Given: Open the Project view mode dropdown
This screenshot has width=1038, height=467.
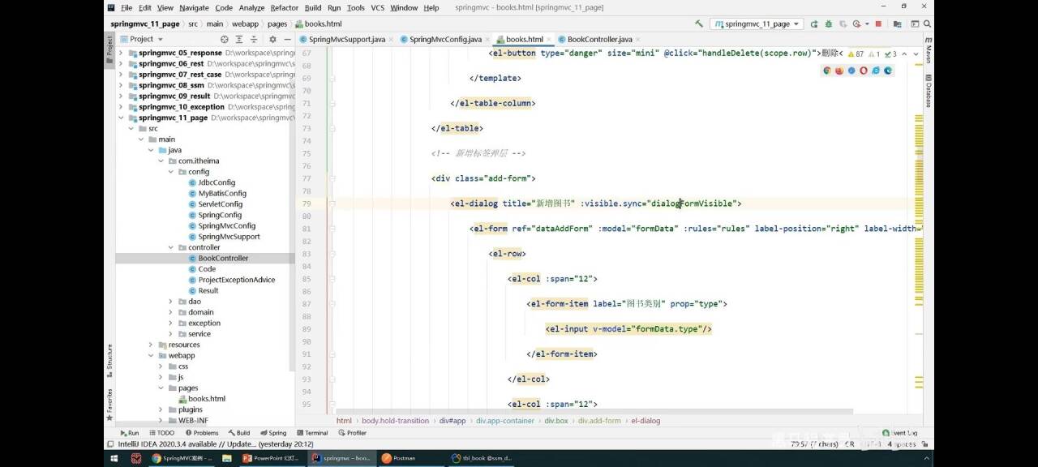Looking at the screenshot, I should click(142, 39).
